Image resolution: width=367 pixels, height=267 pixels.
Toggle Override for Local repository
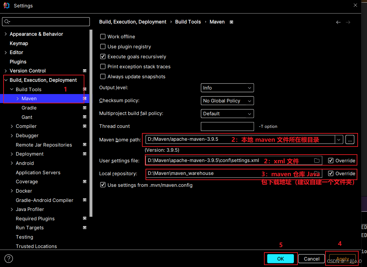[x=331, y=173]
